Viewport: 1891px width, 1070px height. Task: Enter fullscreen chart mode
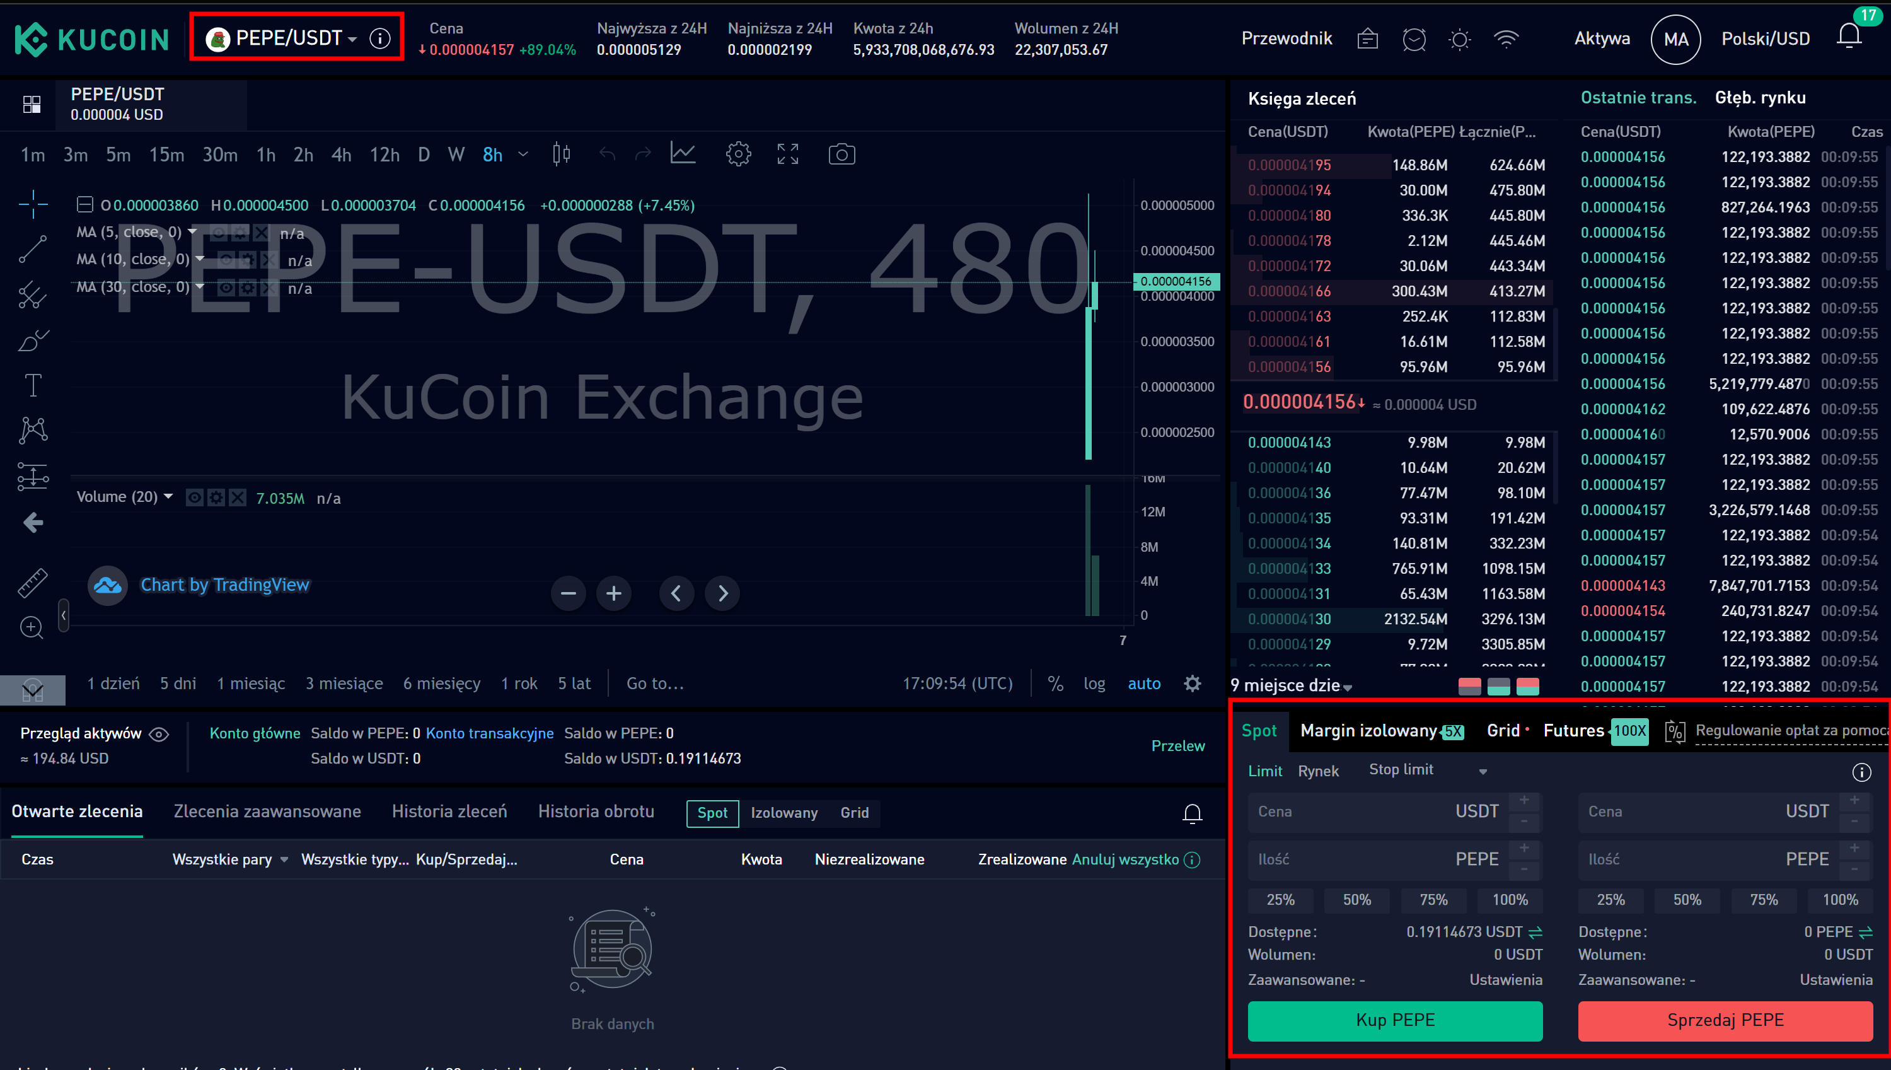(x=787, y=154)
